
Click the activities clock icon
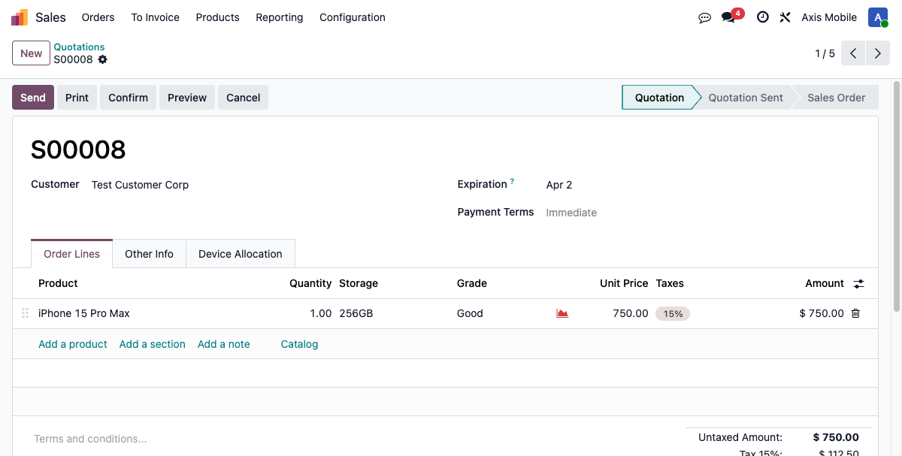click(762, 17)
